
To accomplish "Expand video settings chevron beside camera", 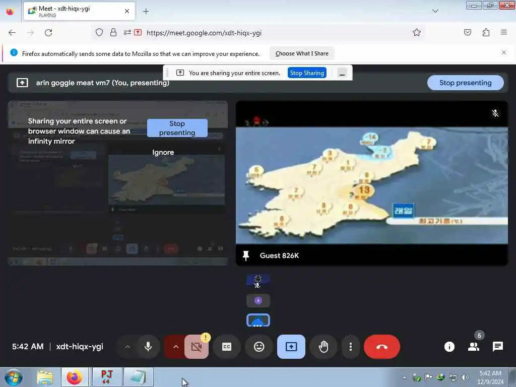I will (x=176, y=347).
